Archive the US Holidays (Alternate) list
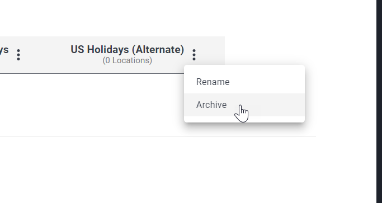This screenshot has width=382, height=203. coord(244,105)
